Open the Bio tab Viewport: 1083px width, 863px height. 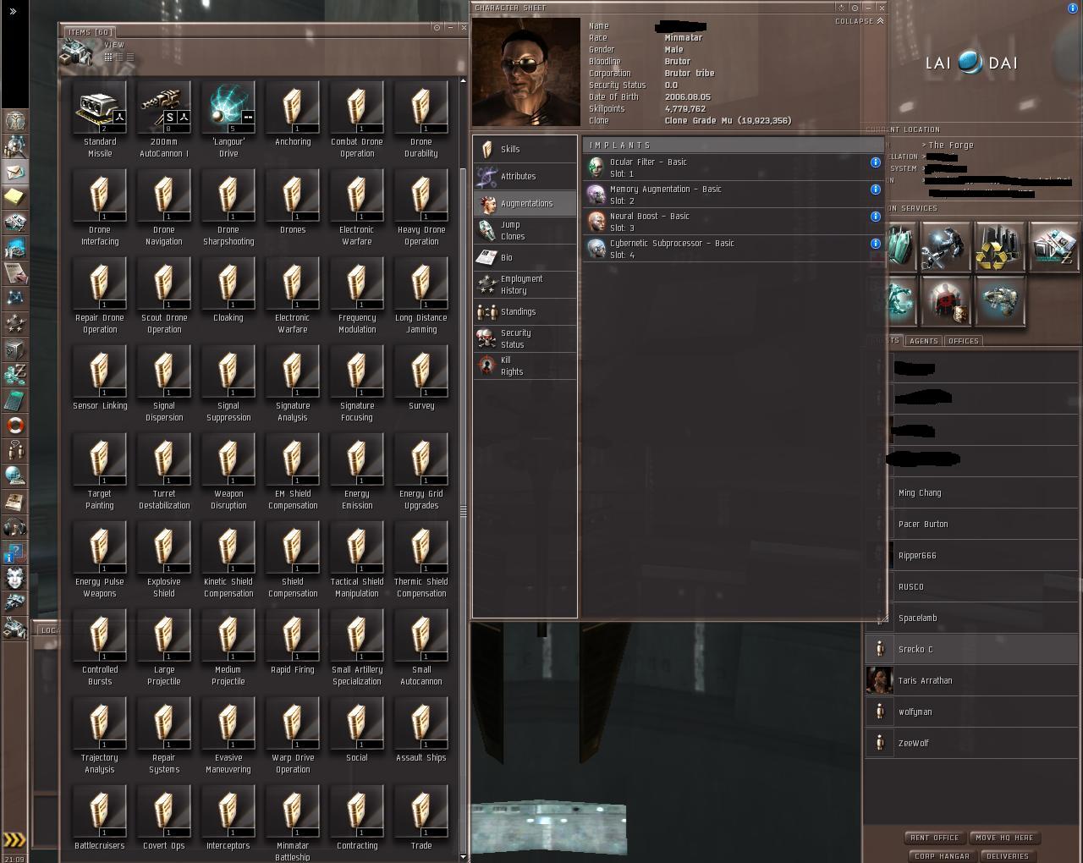[x=525, y=257]
